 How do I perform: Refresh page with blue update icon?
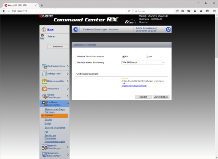168,29
